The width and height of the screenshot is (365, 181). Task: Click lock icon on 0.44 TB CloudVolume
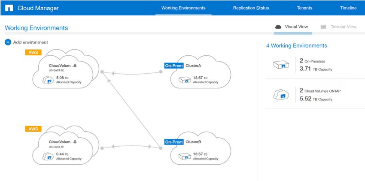point(75,142)
